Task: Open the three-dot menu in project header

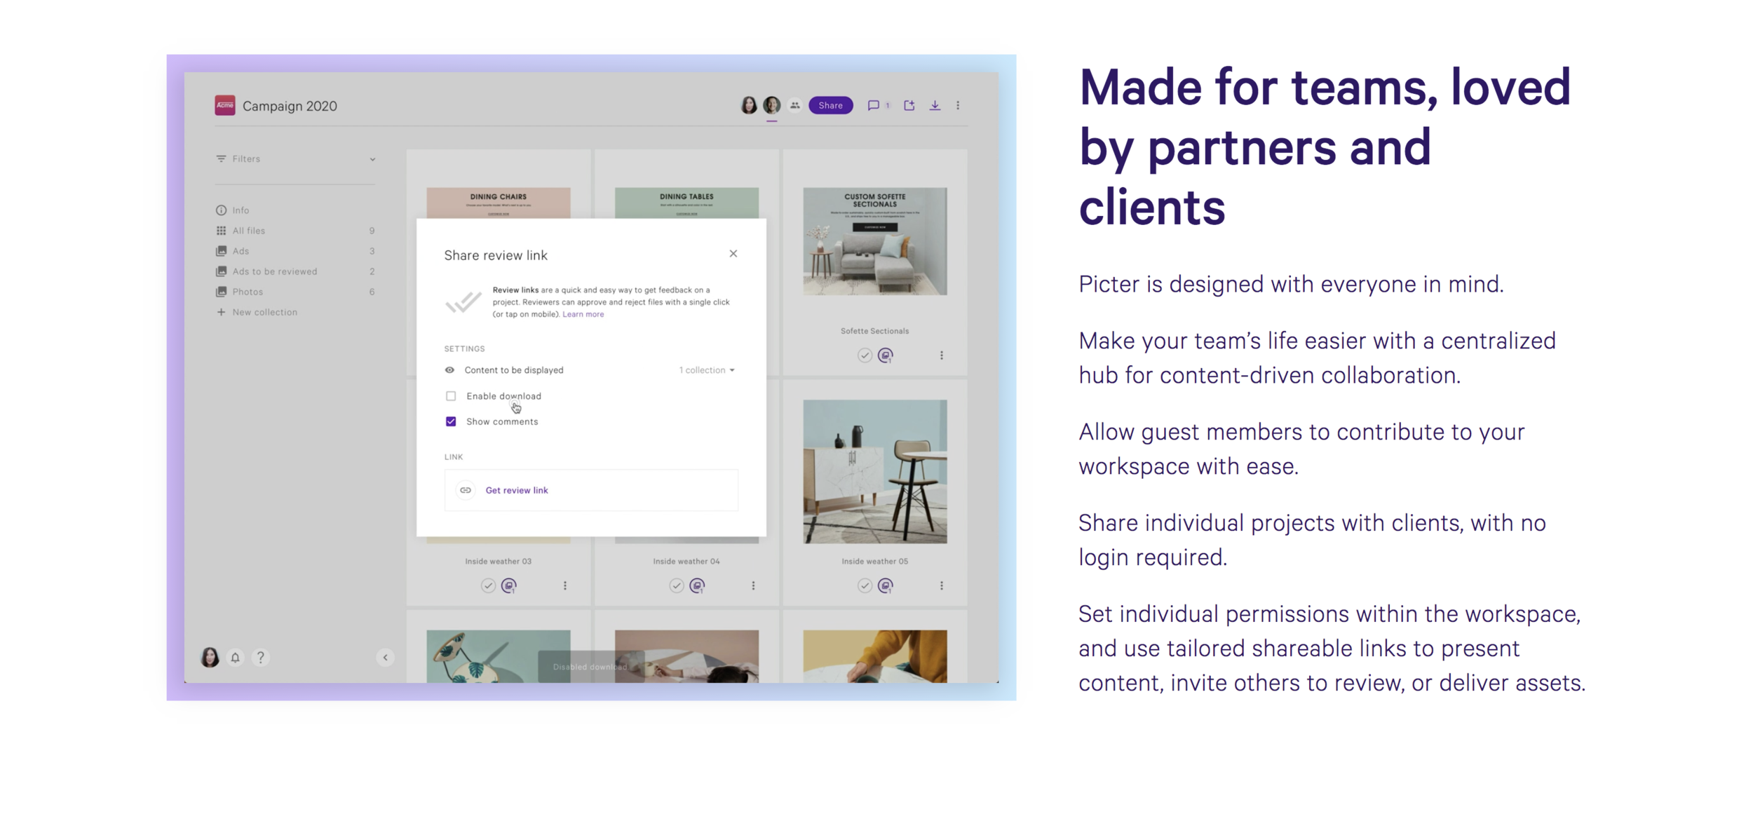Action: [958, 105]
